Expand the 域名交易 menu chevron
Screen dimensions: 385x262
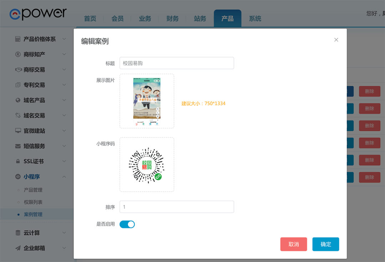coord(64,115)
